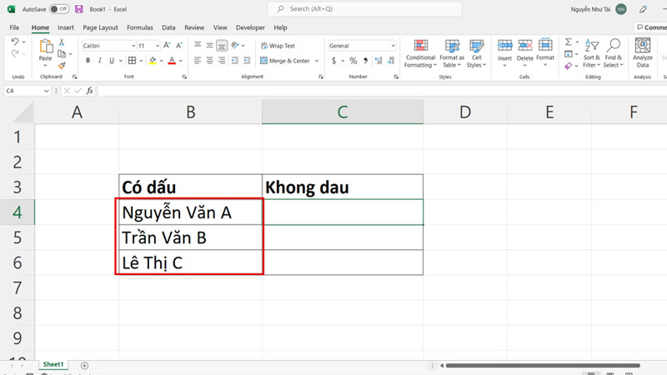The image size is (667, 375).
Task: Open Conditional Formatting dropdown
Action: [x=420, y=53]
